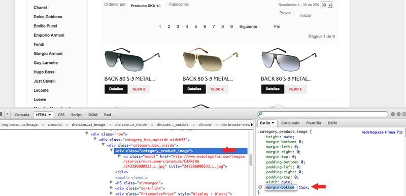Image resolution: width=406 pixels, height=196 pixels.
Task: Click the Firebug search magnifier icon
Action: (260, 114)
